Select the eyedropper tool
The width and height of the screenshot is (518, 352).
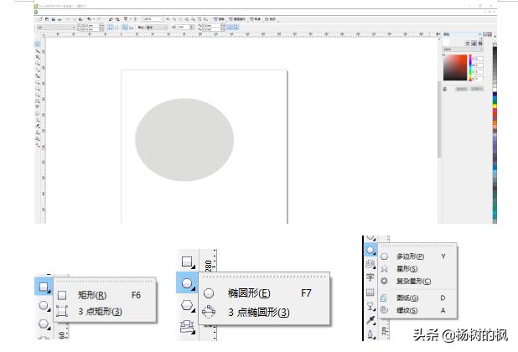pos(370,320)
